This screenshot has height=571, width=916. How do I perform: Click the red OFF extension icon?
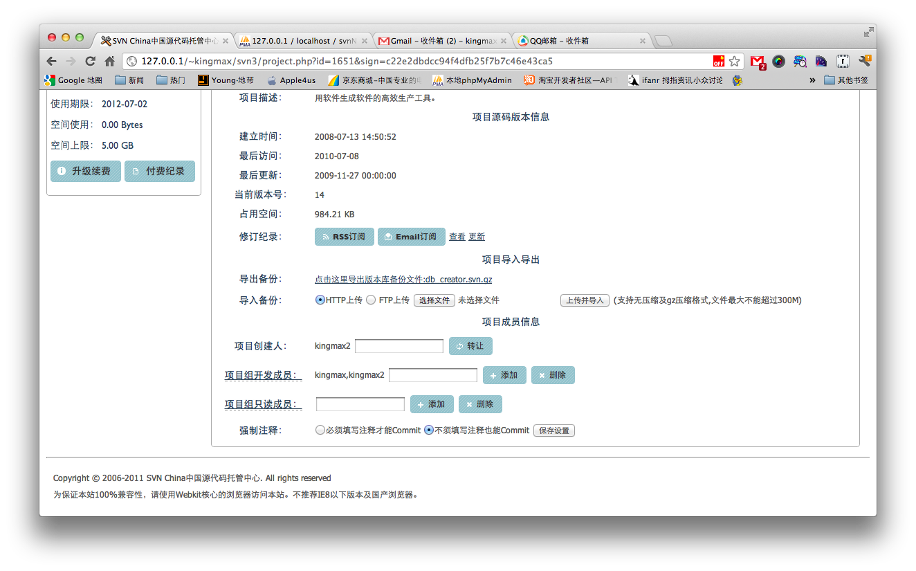pyautogui.click(x=719, y=61)
